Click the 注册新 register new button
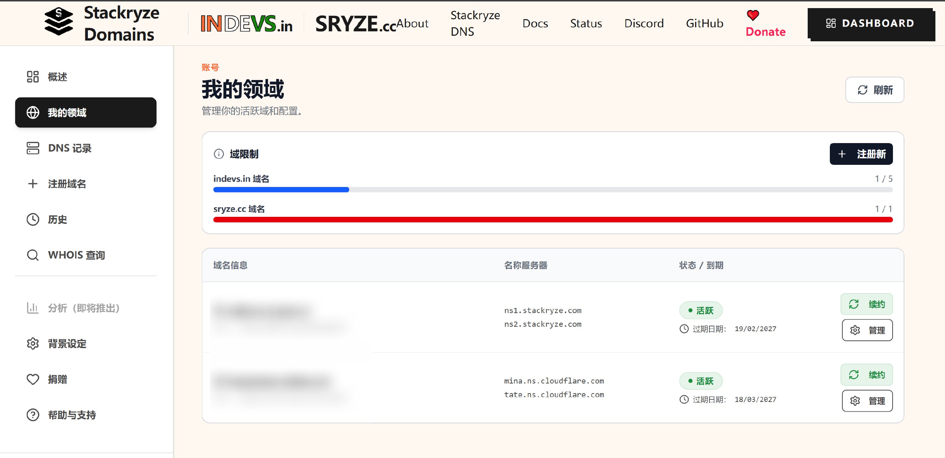 tap(861, 154)
